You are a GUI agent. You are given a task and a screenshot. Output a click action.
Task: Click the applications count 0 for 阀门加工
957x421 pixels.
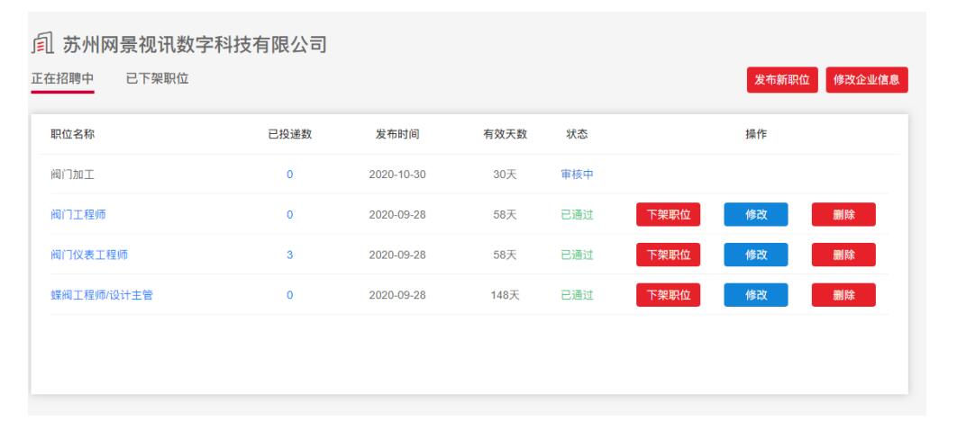click(x=289, y=175)
